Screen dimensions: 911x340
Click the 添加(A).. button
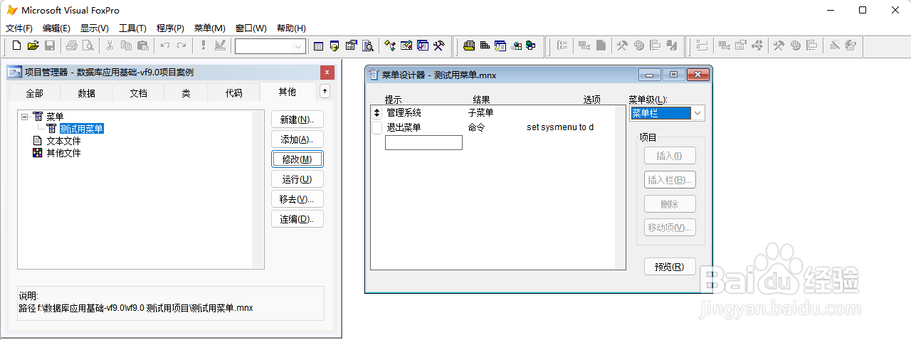pyautogui.click(x=297, y=139)
